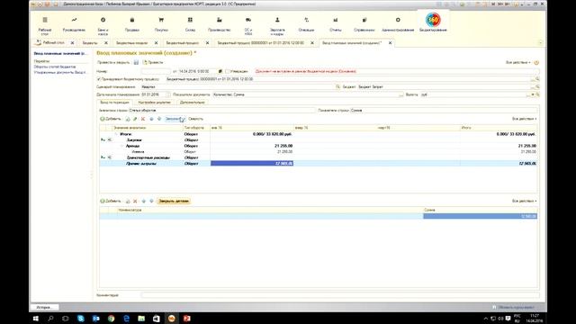Toggle Принадлежит бюджетному процессу checkbox

pyautogui.click(x=98, y=79)
